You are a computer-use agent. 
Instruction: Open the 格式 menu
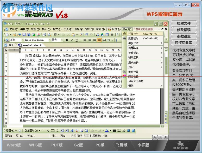57,29
